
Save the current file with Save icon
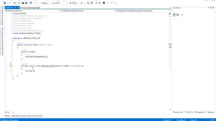point(23,3)
